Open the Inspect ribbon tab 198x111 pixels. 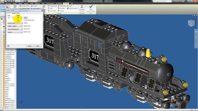(x=26, y=3)
